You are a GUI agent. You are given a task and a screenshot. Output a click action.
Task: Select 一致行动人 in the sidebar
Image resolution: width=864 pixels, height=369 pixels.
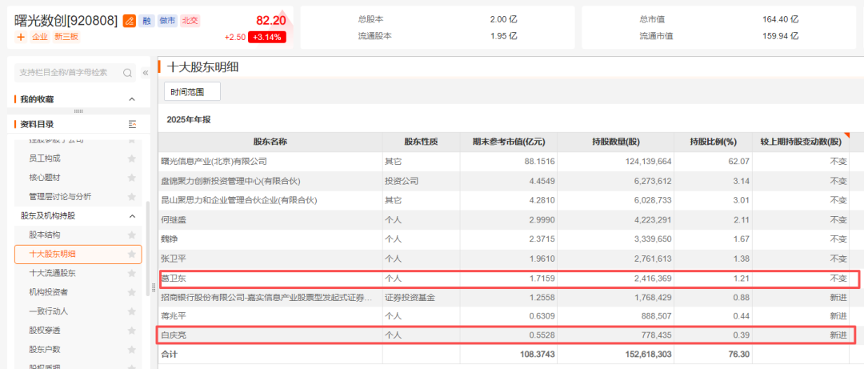click(49, 311)
